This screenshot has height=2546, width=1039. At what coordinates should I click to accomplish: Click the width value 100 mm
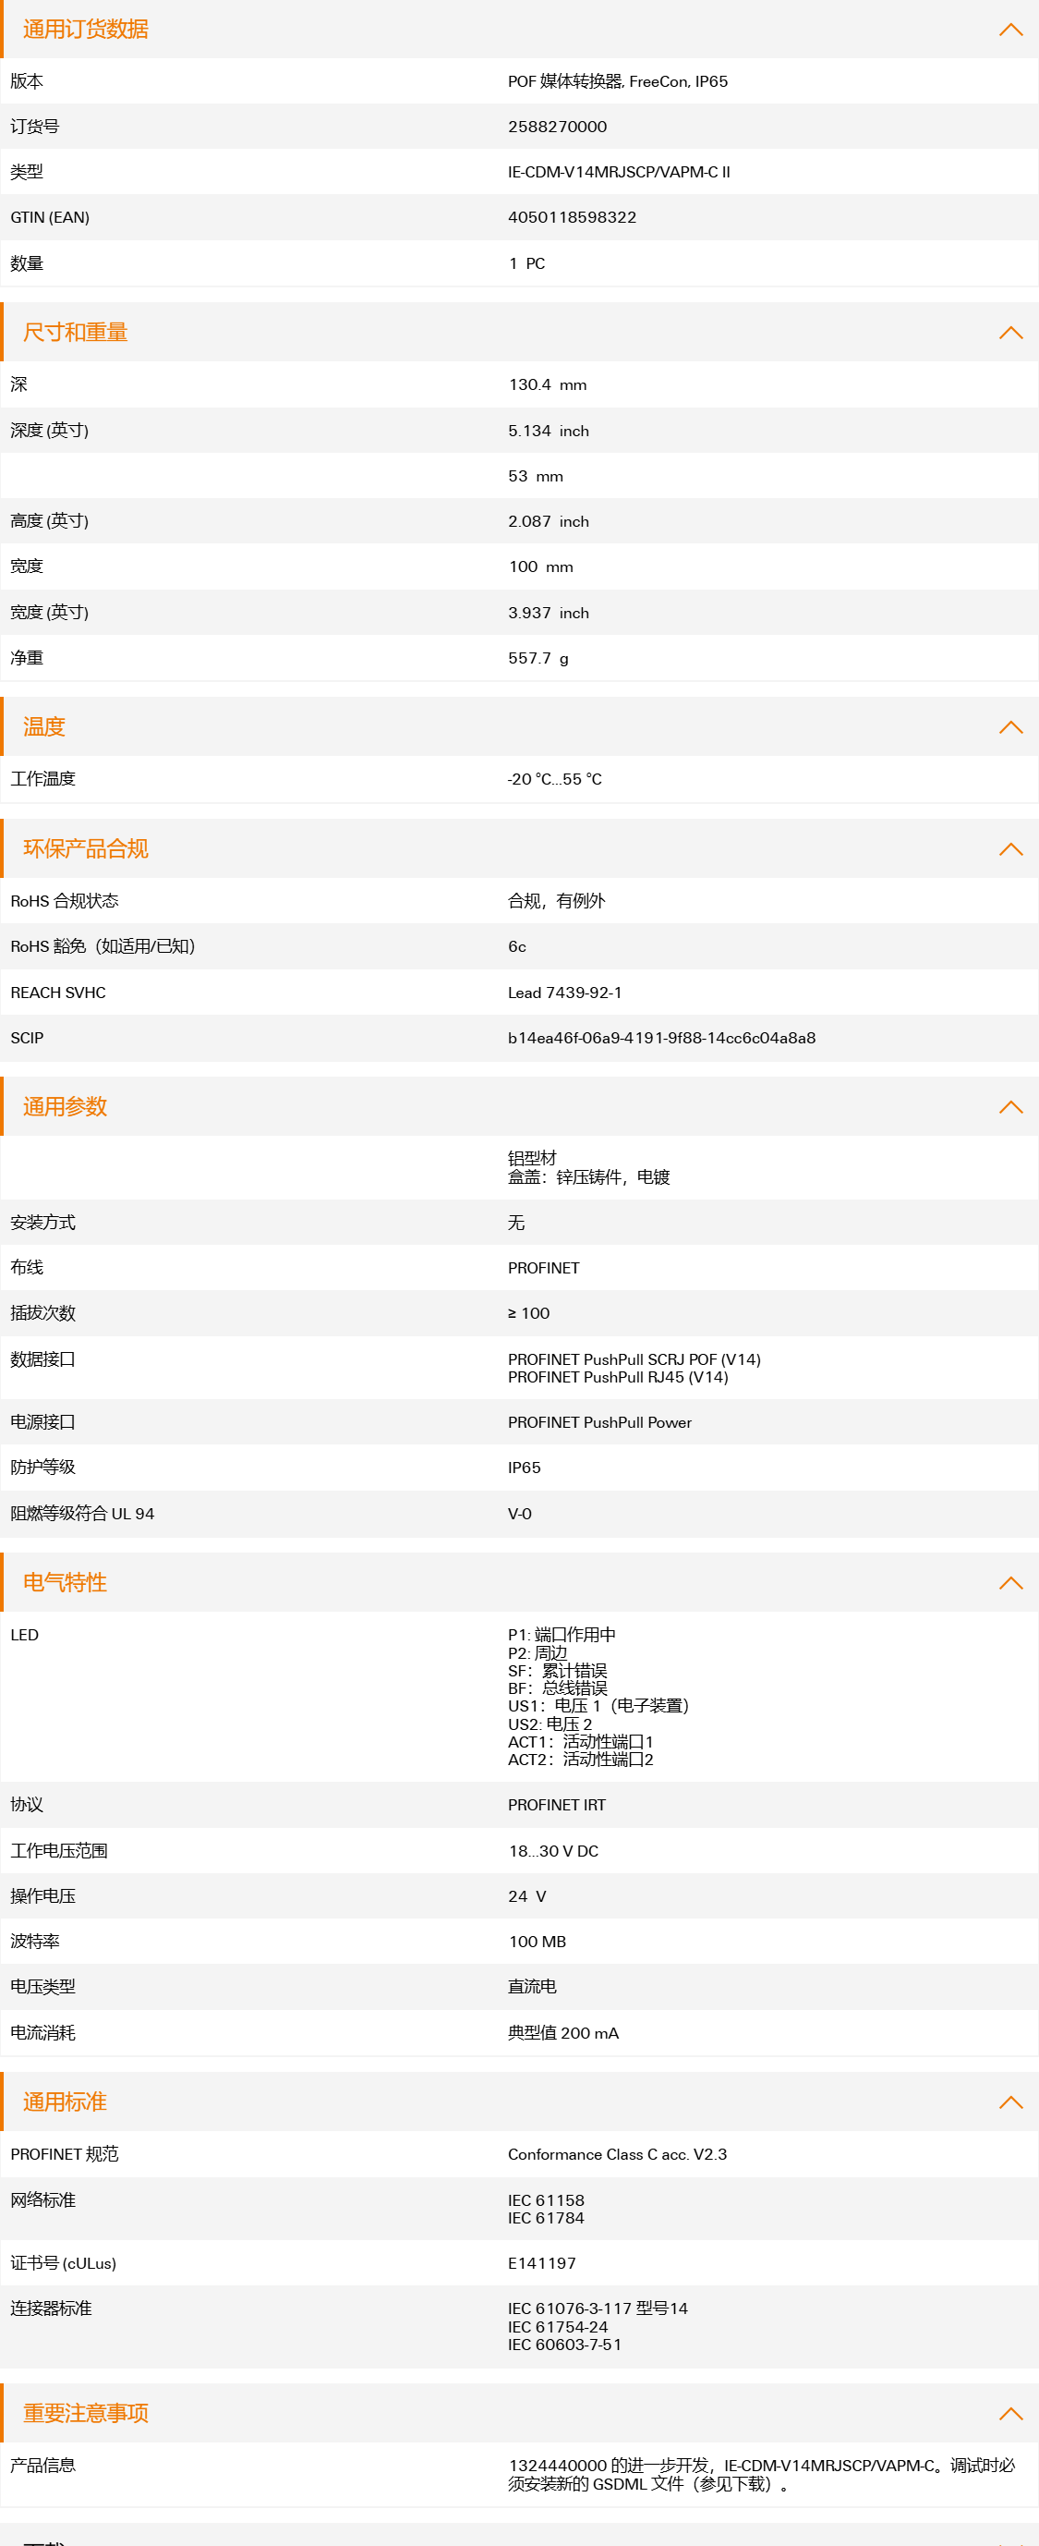point(540,566)
